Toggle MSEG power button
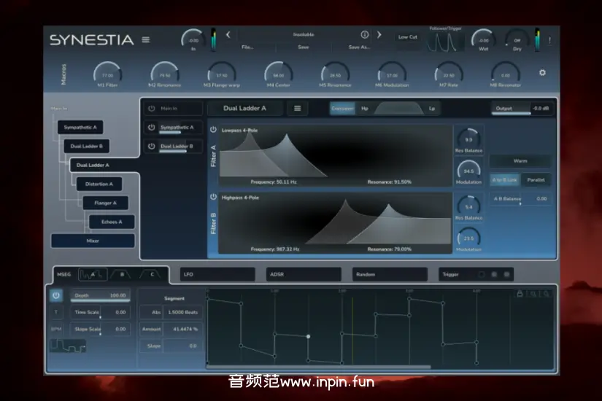 [x=56, y=295]
